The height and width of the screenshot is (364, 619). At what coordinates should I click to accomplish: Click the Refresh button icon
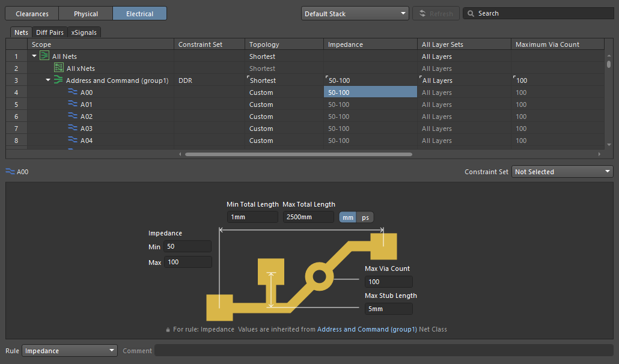click(x=423, y=13)
